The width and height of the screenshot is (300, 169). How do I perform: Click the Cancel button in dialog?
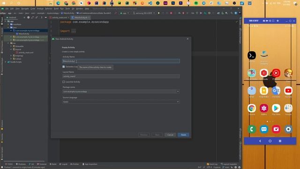(170, 135)
